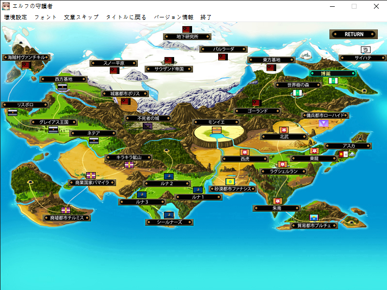The width and height of the screenshot is (387, 290).
Task: Click the flower flag above ラグシェルラン
Action: point(283,164)
